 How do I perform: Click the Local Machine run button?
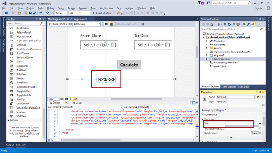point(103,13)
